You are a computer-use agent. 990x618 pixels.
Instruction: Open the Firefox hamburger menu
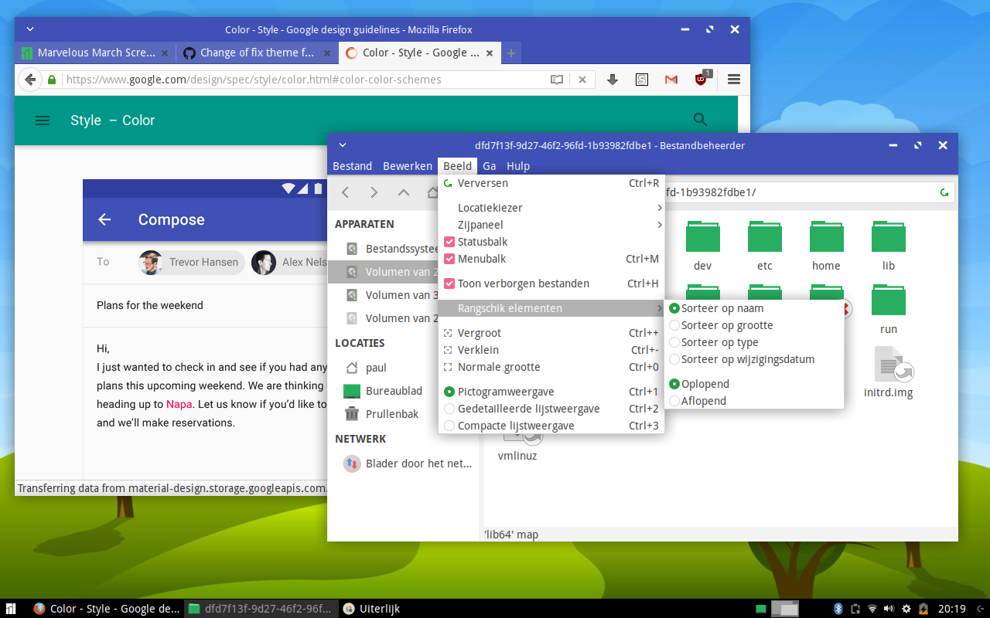coord(734,80)
